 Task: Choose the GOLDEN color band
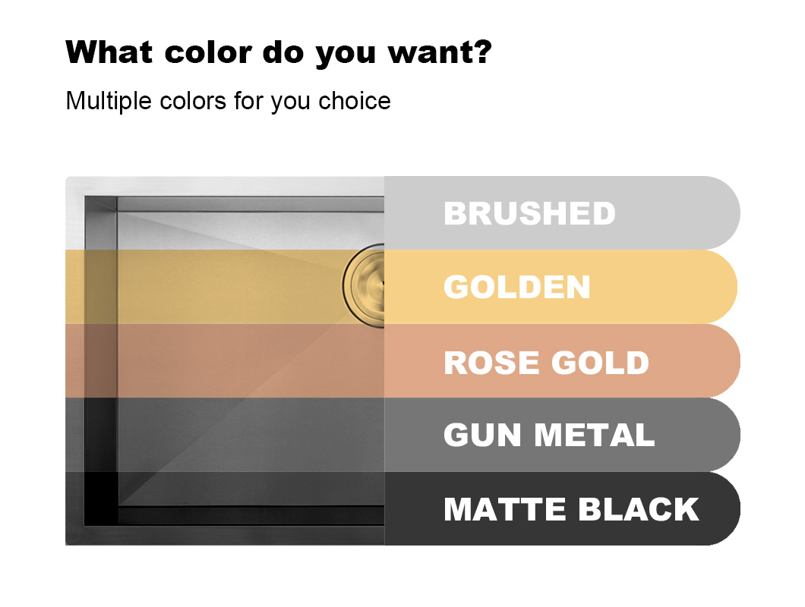tap(560, 287)
